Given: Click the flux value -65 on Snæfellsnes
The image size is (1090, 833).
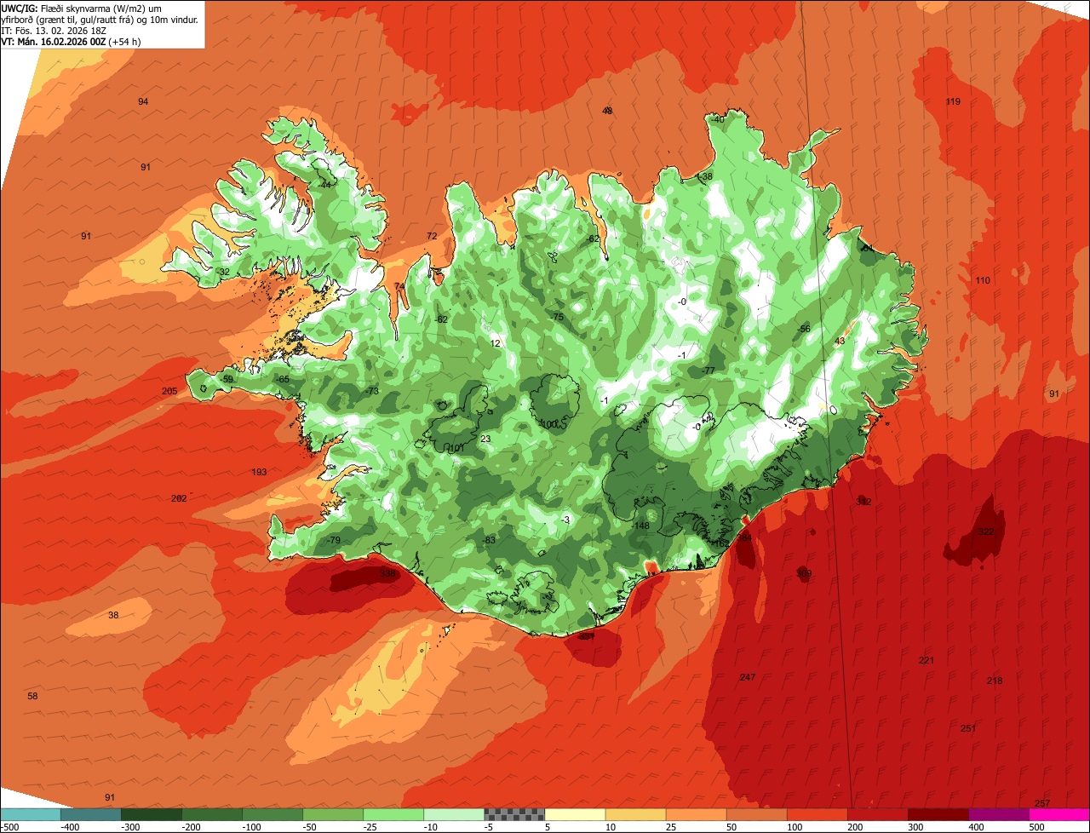Looking at the screenshot, I should (283, 379).
